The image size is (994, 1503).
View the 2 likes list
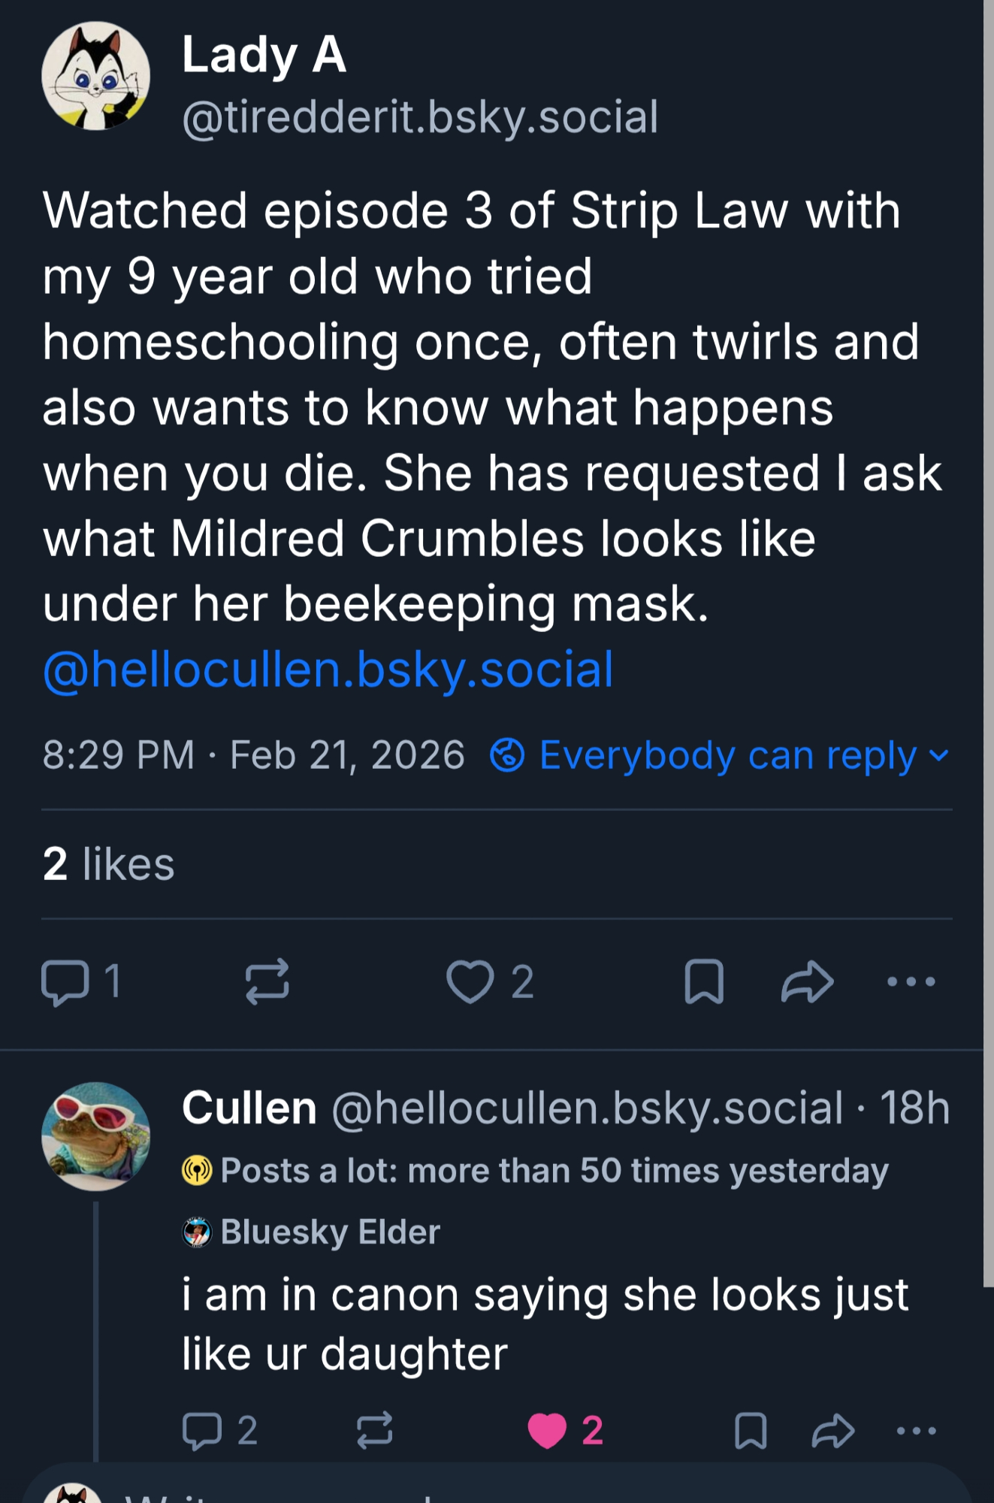coord(109,864)
